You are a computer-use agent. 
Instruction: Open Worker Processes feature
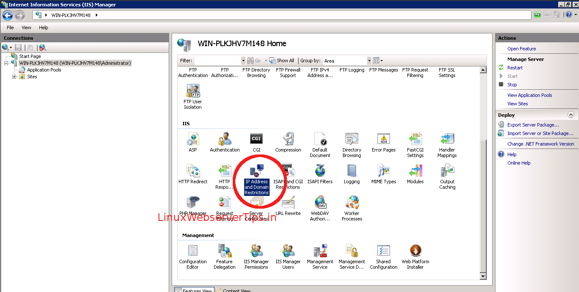[x=352, y=208]
